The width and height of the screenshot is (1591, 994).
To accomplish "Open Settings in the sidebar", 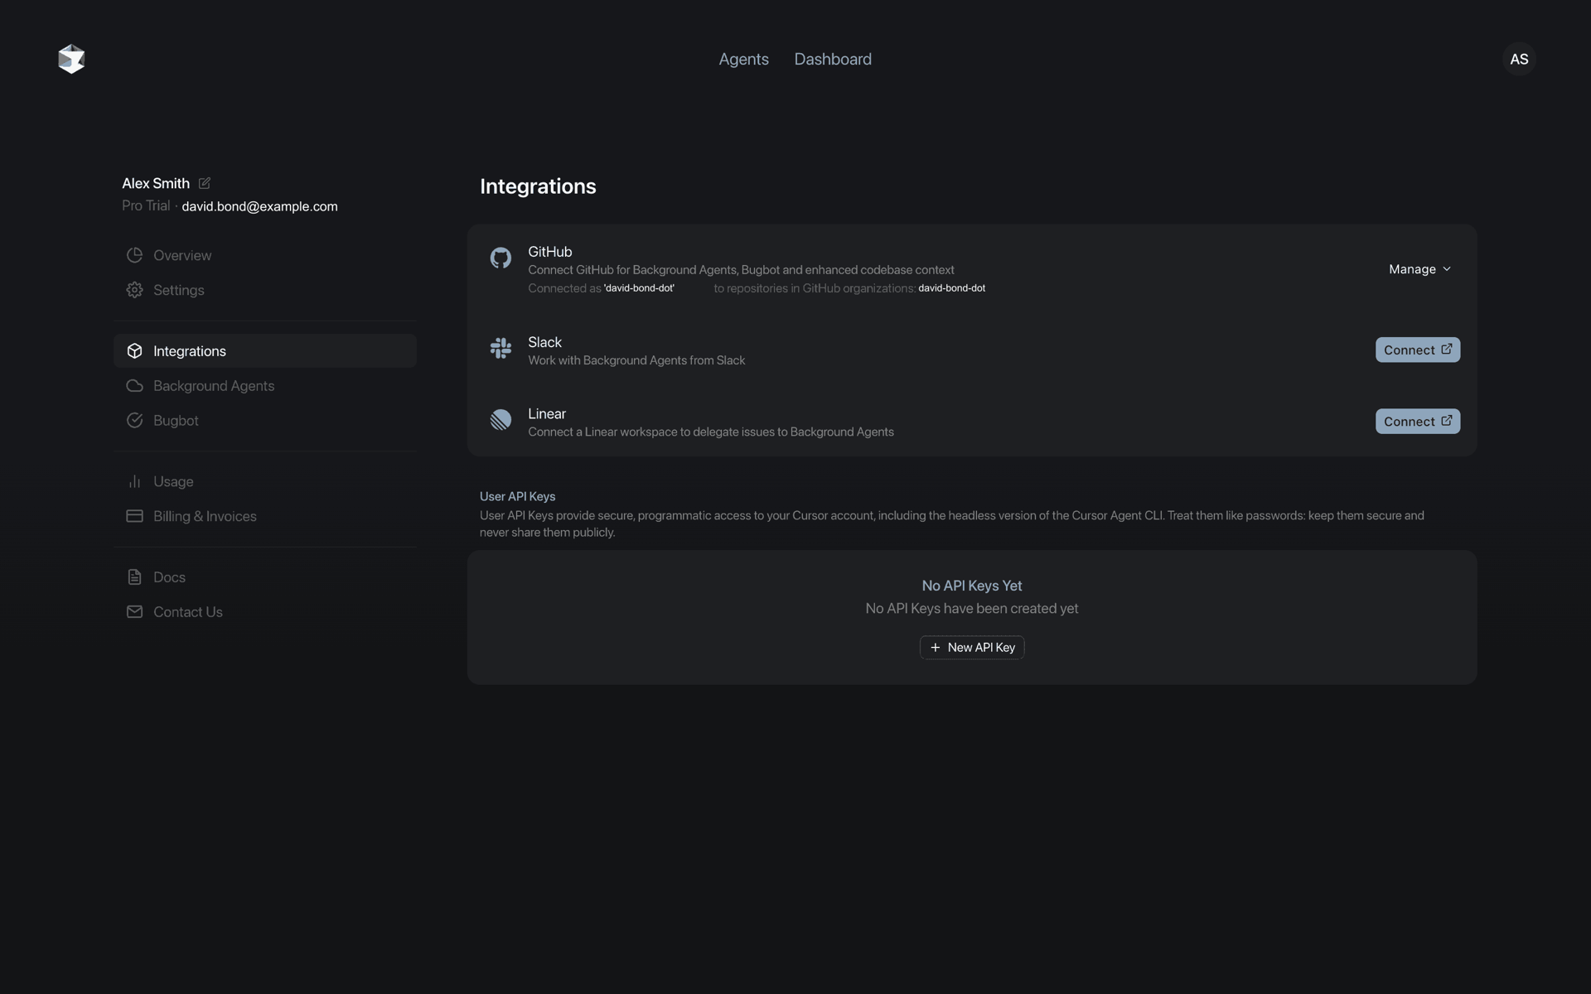I will tap(265, 290).
